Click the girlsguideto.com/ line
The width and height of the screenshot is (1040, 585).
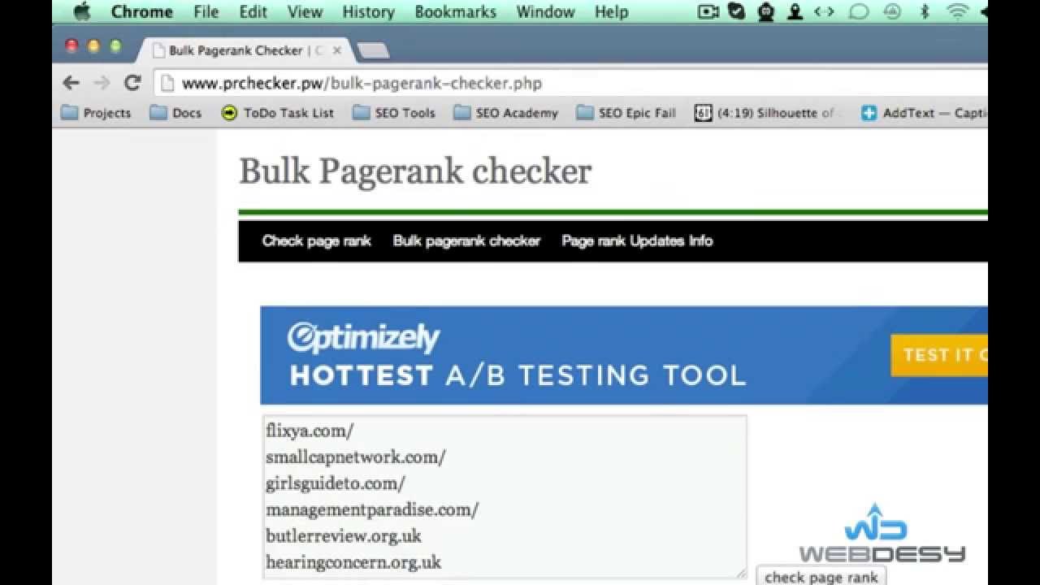335,483
